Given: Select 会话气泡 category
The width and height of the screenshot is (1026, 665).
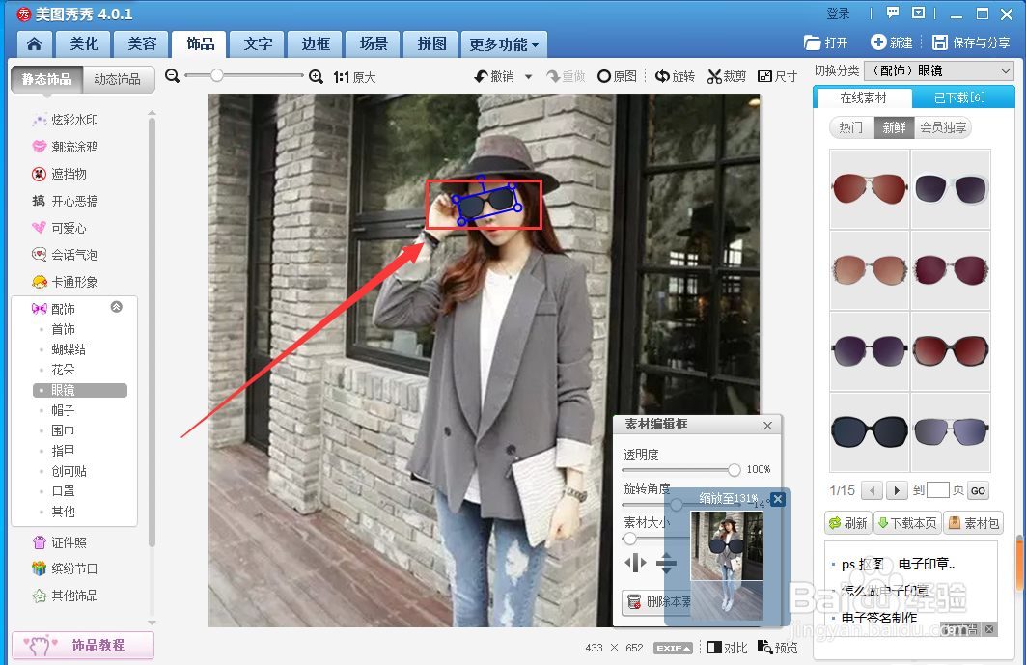Looking at the screenshot, I should click(x=66, y=255).
